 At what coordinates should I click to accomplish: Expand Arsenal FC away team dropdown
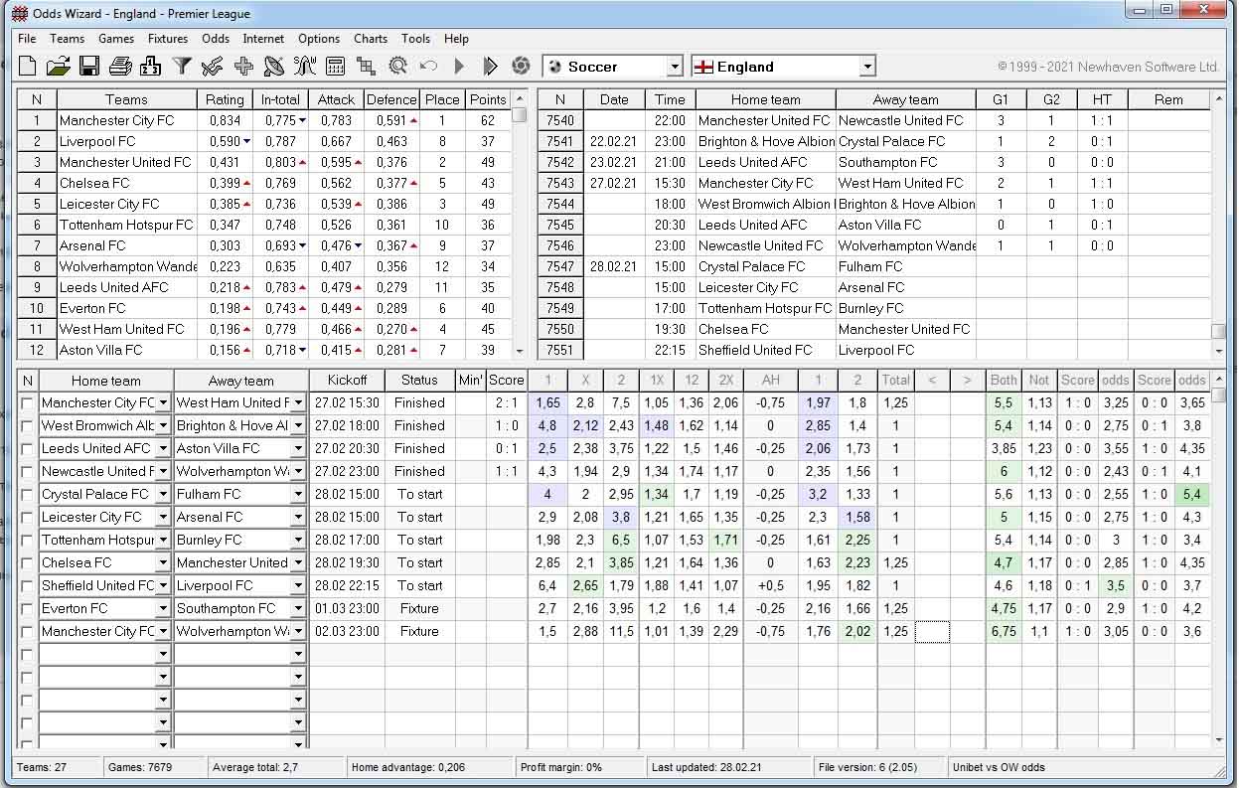(297, 518)
